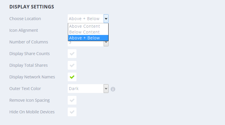The height and width of the screenshot is (125, 225).
Task: Uncheck the Display Network Names checkbox
Action: pyautogui.click(x=72, y=77)
